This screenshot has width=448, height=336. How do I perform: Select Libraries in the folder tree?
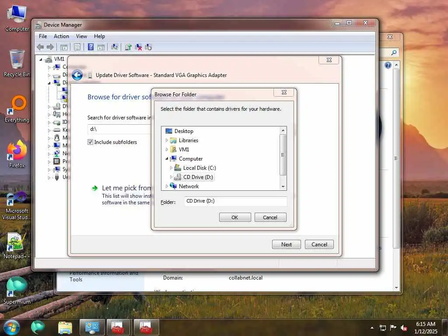[x=188, y=140]
